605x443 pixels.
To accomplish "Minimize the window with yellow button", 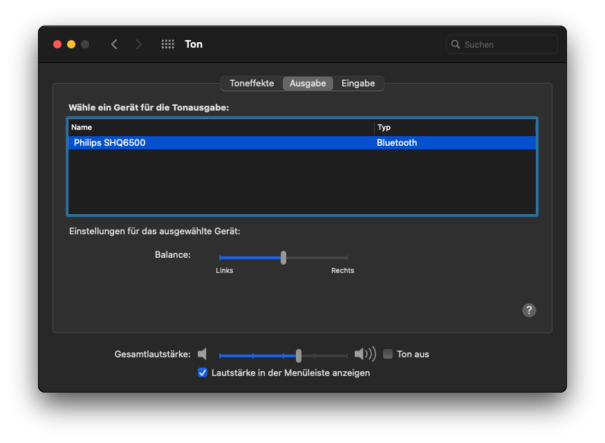I will pos(71,44).
